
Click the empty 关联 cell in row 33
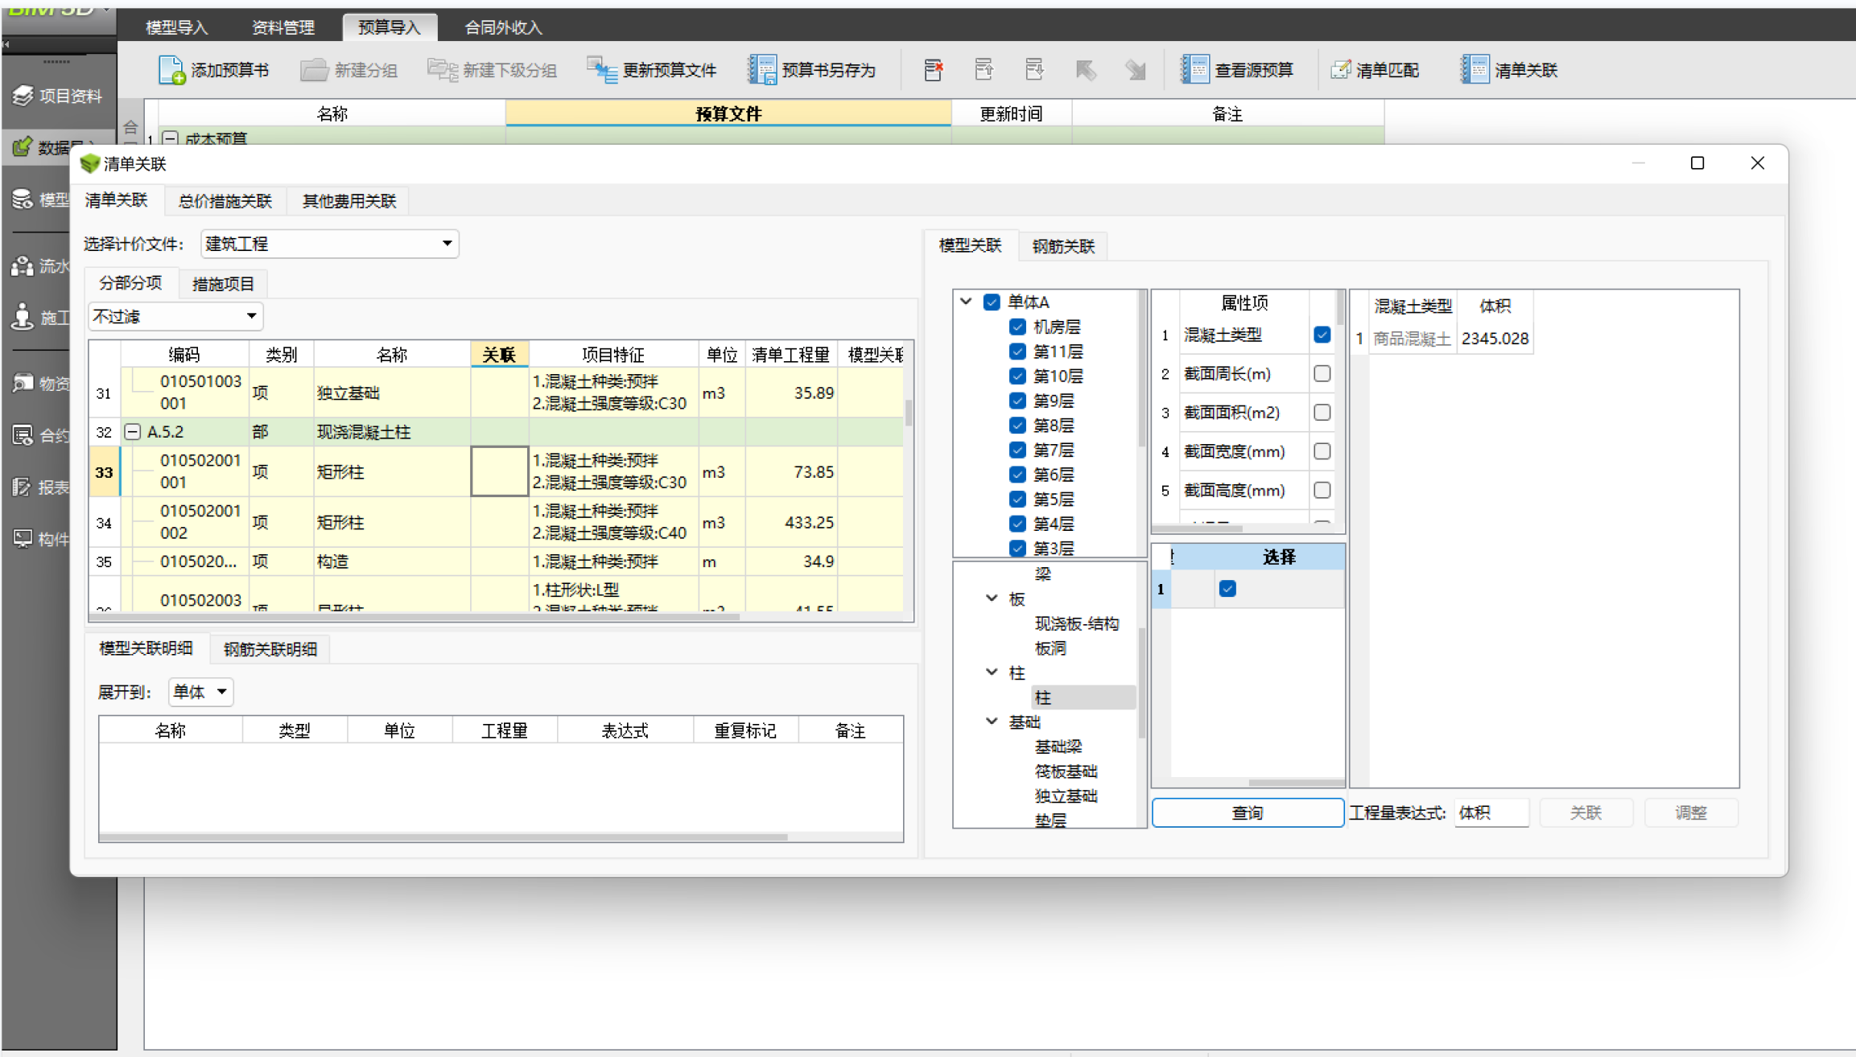499,471
